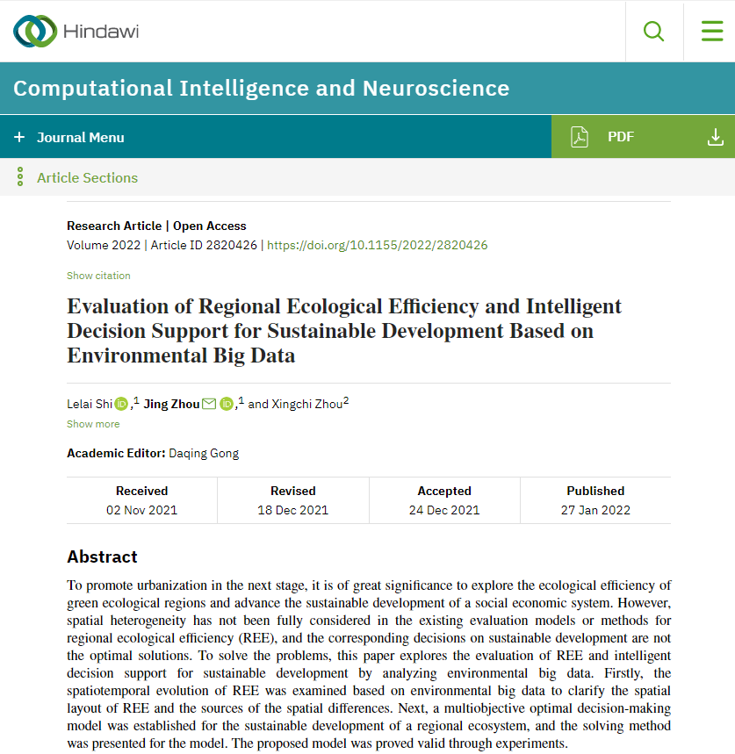Click author name Jing Zhou
This screenshot has width=735, height=754.
171,404
